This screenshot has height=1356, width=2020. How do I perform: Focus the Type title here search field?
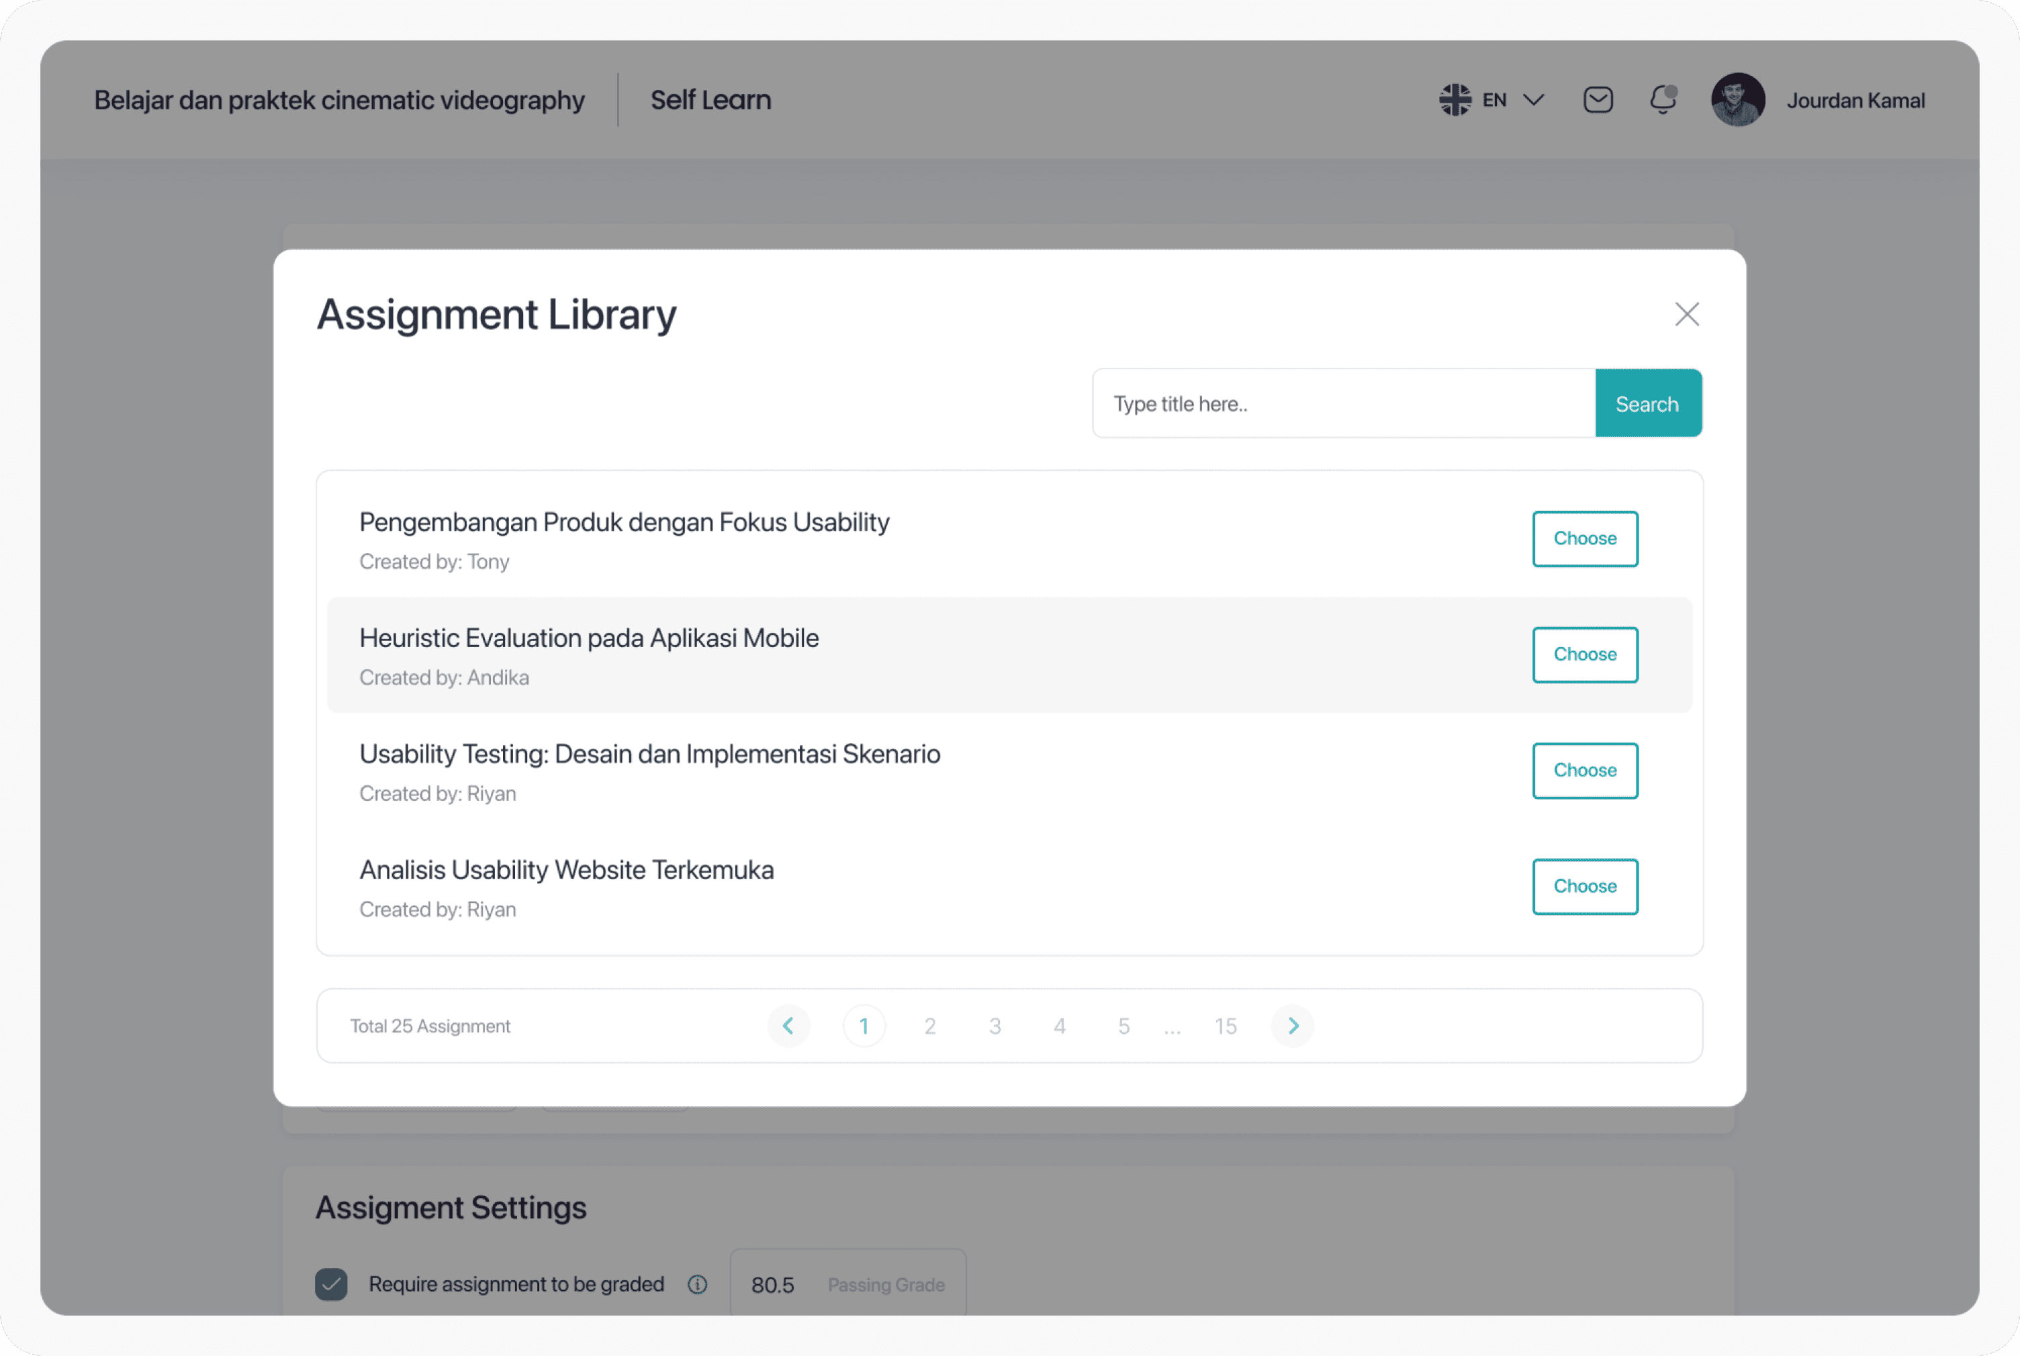pyautogui.click(x=1344, y=404)
